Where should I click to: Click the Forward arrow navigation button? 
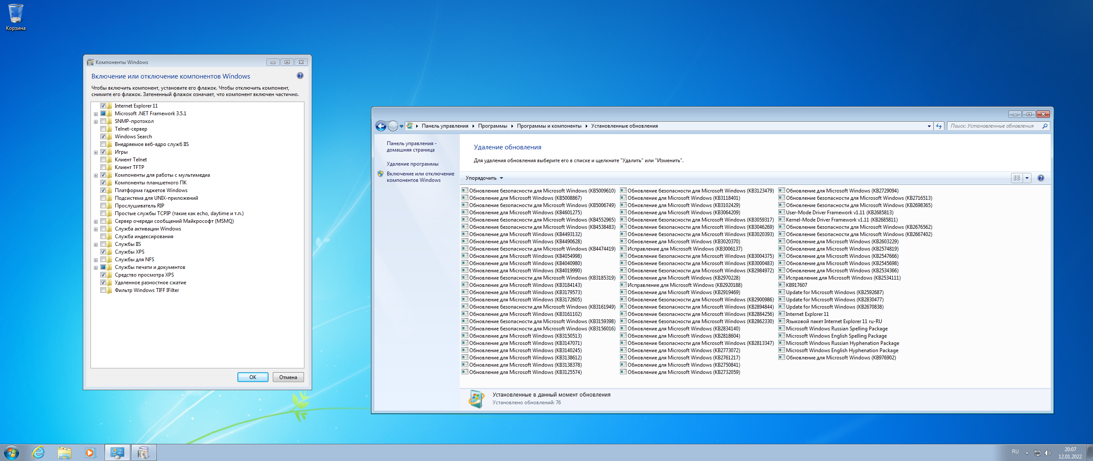[393, 126]
